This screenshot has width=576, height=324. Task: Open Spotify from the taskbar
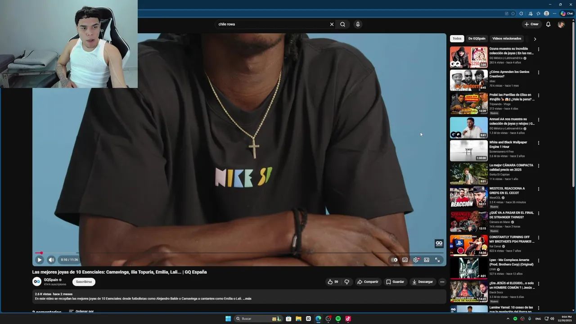[338, 319]
